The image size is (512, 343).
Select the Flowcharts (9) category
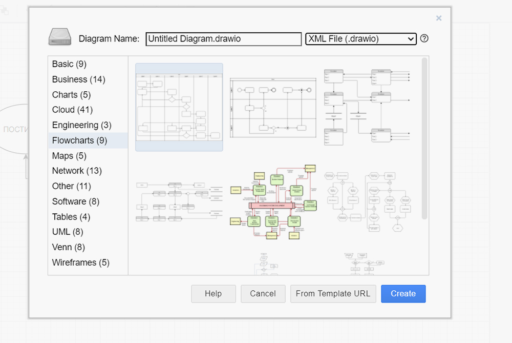coord(88,140)
